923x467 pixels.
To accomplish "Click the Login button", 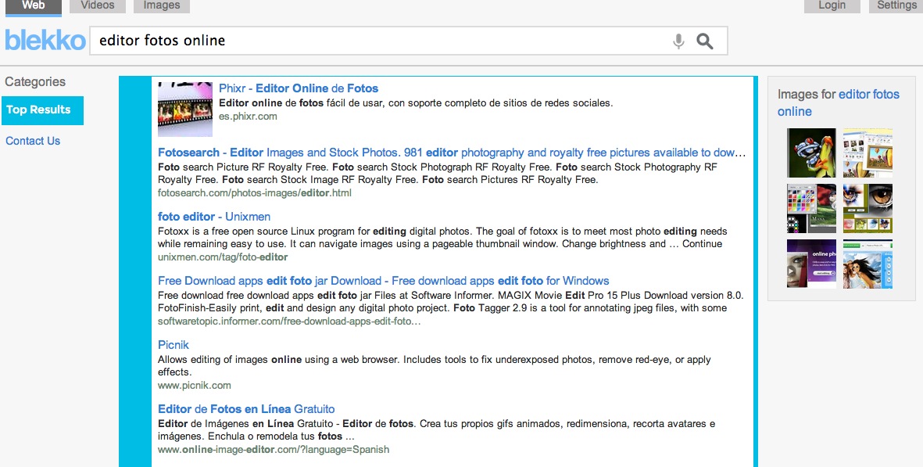I will pos(832,6).
